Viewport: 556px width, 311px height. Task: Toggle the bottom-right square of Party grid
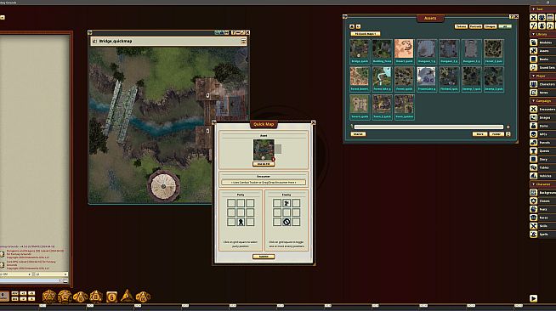250,222
